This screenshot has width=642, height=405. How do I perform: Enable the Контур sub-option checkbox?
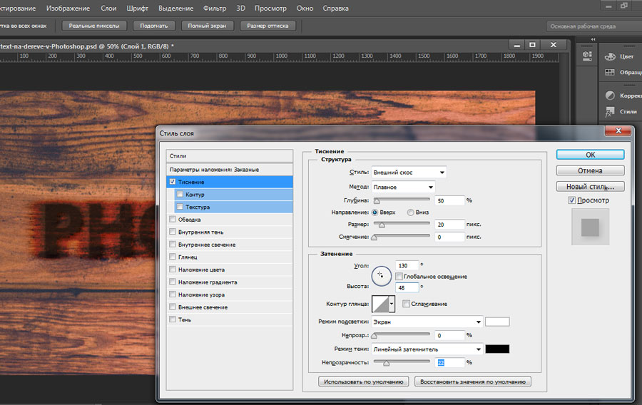tap(180, 195)
